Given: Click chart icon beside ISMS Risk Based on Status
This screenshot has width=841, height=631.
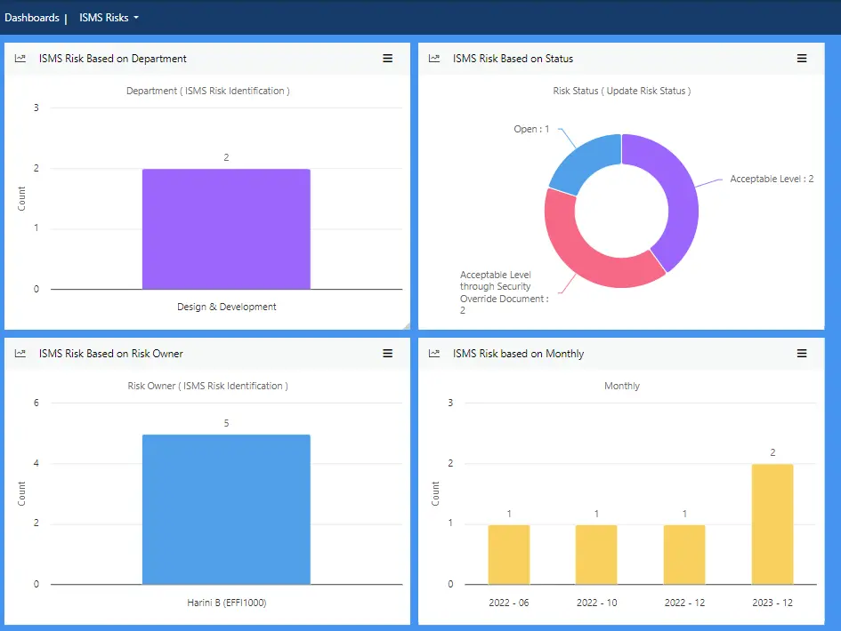Looking at the screenshot, I should (434, 59).
